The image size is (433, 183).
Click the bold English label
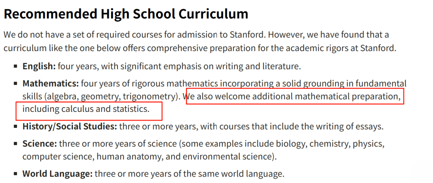pyautogui.click(x=39, y=66)
